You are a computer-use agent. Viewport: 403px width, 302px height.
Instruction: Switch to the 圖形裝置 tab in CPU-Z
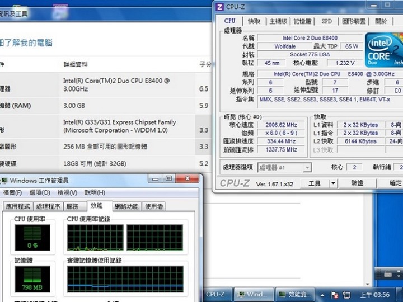(354, 21)
